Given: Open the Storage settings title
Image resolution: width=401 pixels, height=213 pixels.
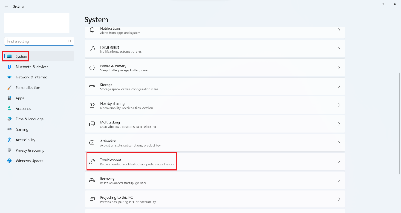Looking at the screenshot, I should pos(106,85).
